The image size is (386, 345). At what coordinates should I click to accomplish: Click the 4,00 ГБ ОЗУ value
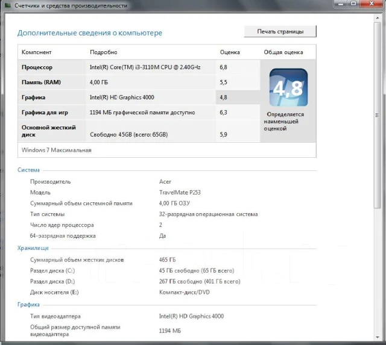tap(174, 204)
